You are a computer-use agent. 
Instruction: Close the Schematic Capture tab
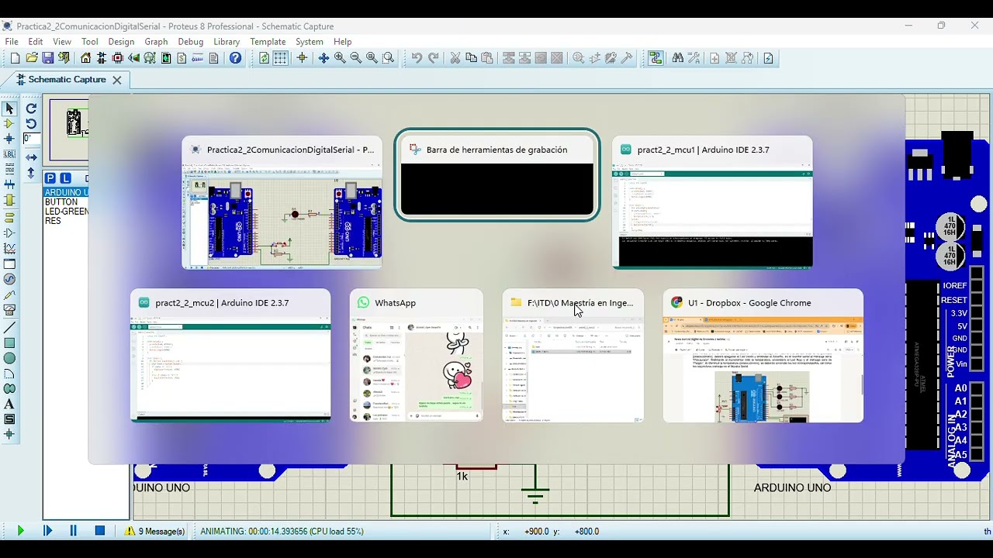(x=117, y=80)
